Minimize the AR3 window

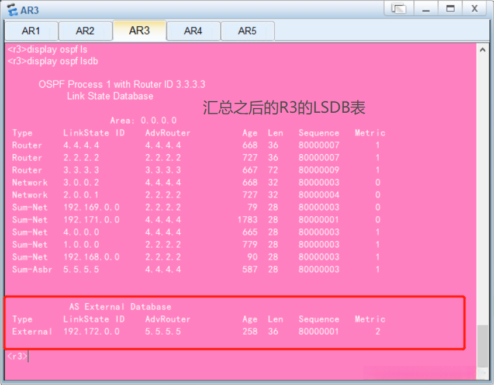426,8
